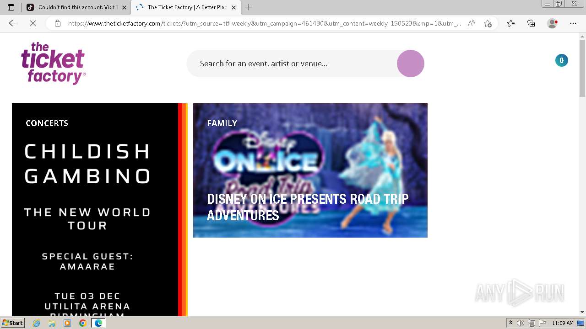586x329 pixels.
Task: Open the browser profile menu
Action: pos(553,23)
